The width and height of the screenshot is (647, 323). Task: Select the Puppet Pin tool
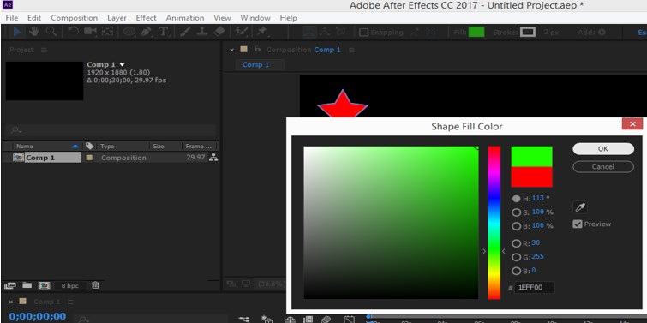[x=261, y=32]
